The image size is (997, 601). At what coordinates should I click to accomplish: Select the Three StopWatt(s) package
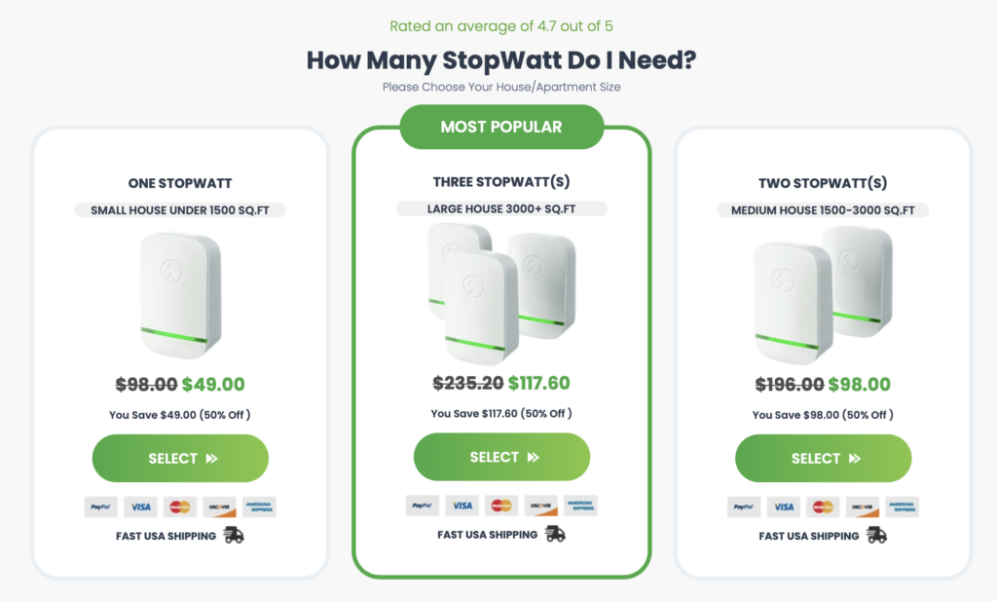[x=501, y=457]
